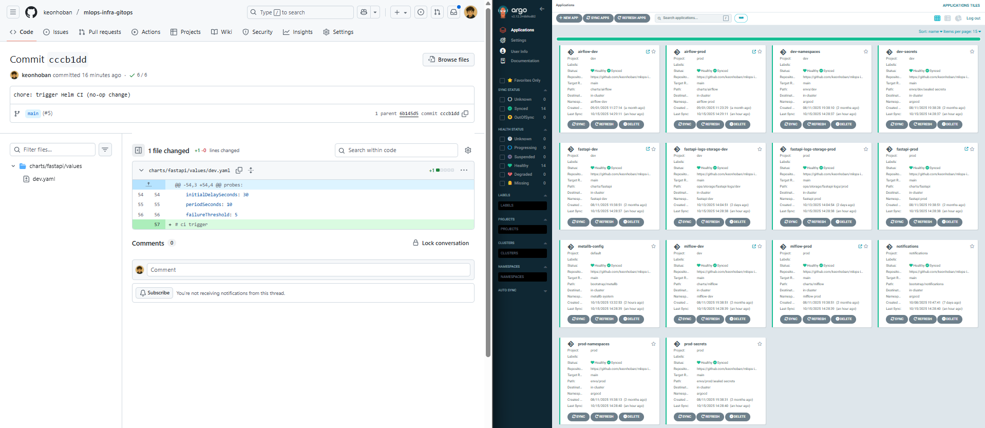
Task: Favorite the dev-secrets application star
Action: (972, 51)
